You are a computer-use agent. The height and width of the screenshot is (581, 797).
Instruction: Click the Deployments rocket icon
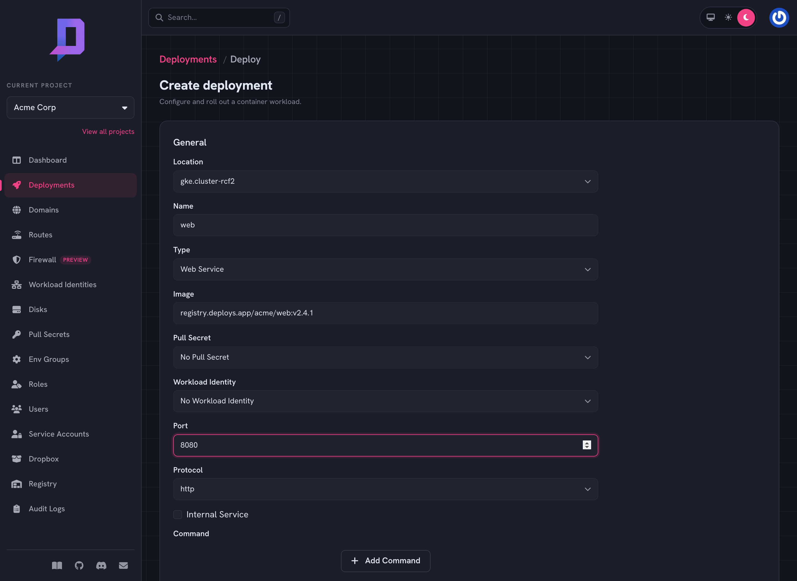point(17,185)
